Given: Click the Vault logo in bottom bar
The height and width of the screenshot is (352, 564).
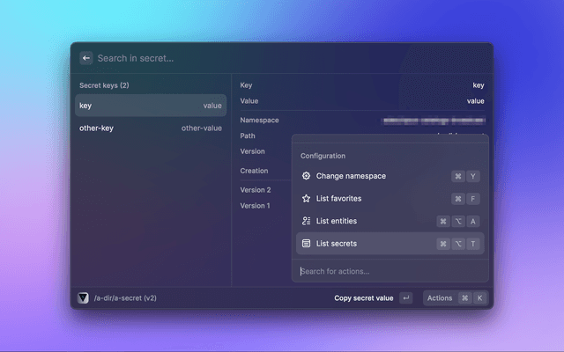Looking at the screenshot, I should pos(83,298).
